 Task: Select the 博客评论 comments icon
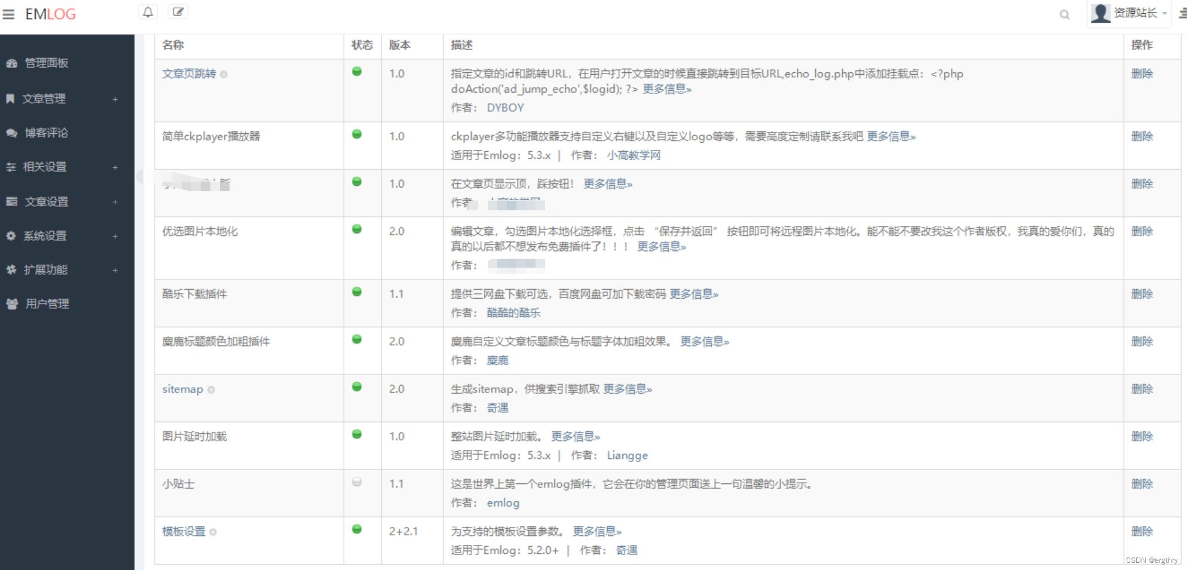click(x=11, y=133)
